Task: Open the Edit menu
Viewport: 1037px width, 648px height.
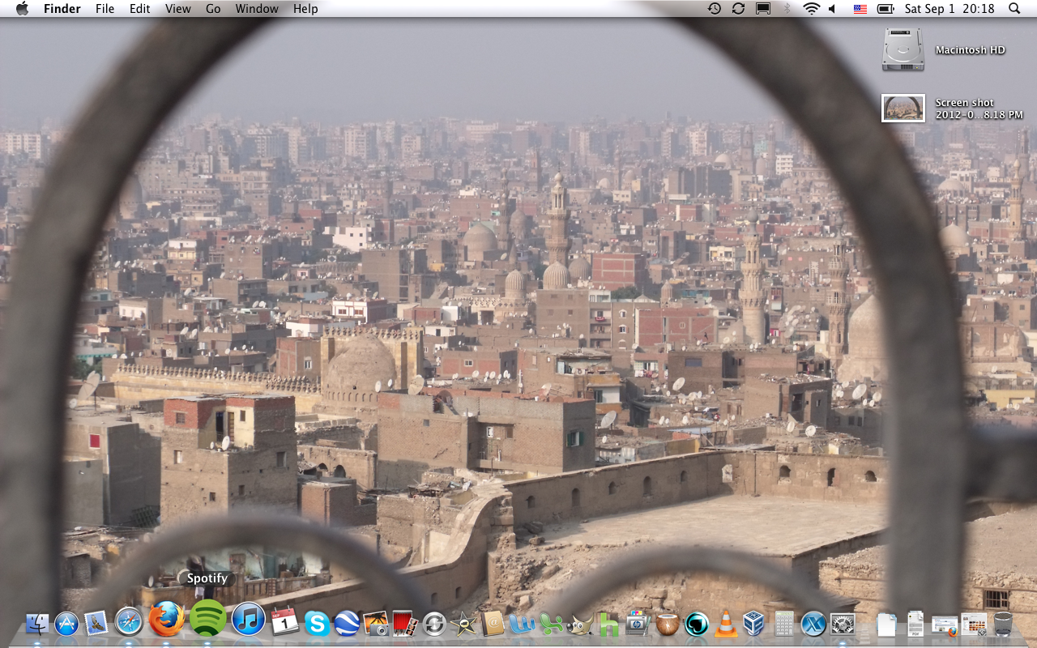Action: click(x=140, y=9)
